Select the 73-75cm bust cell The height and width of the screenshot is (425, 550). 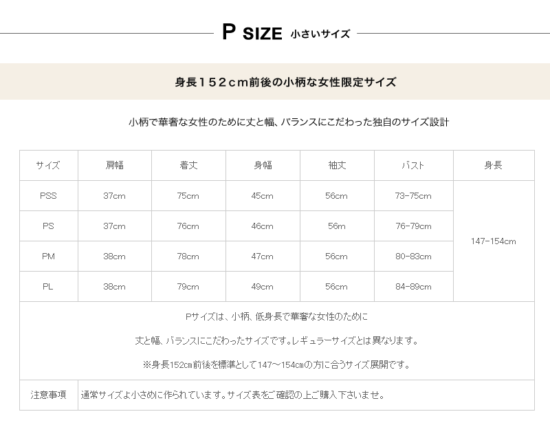[x=413, y=196]
